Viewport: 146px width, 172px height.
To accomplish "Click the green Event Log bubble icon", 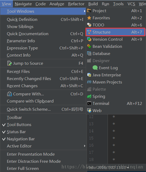I will coord(95,68).
